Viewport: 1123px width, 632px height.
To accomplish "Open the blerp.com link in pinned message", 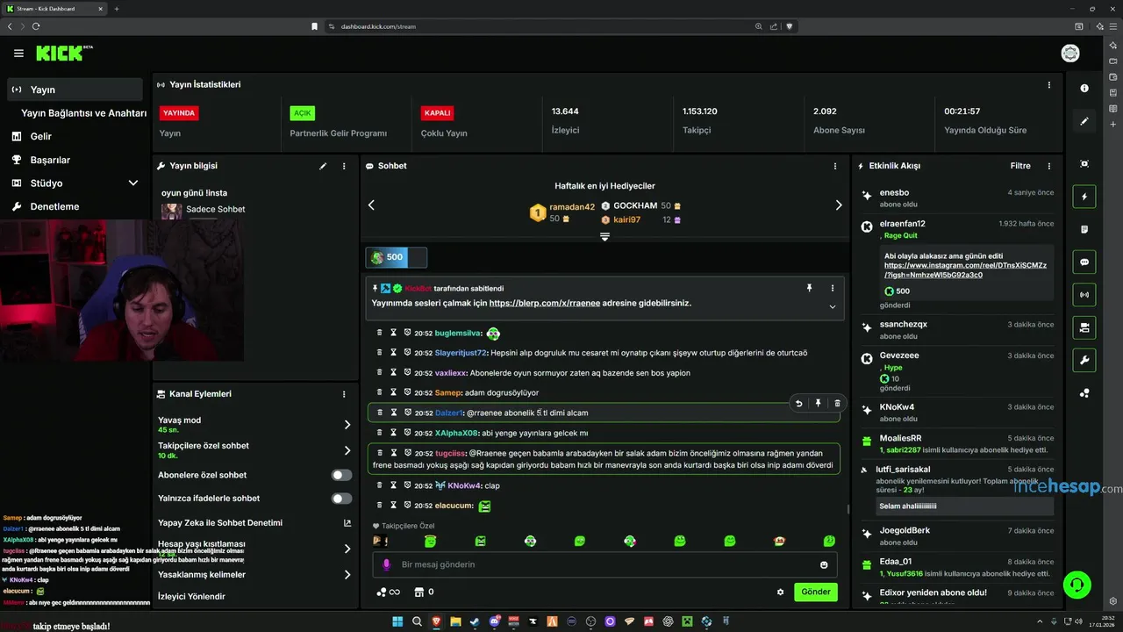I will [x=545, y=303].
